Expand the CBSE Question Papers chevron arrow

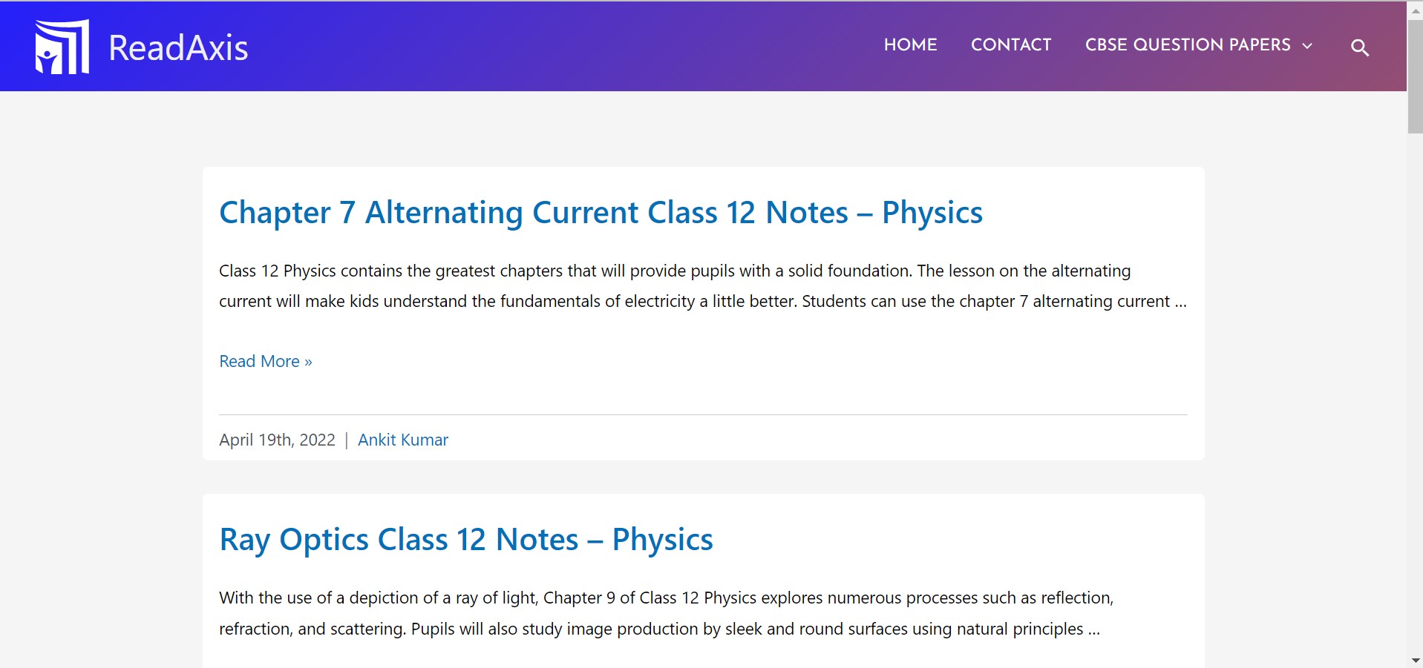pos(1307,46)
